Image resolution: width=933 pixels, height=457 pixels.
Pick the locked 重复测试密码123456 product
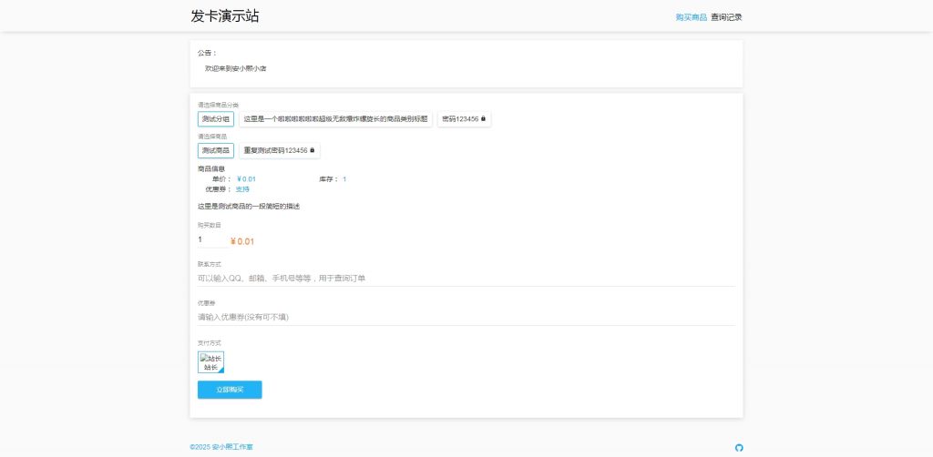(x=279, y=150)
